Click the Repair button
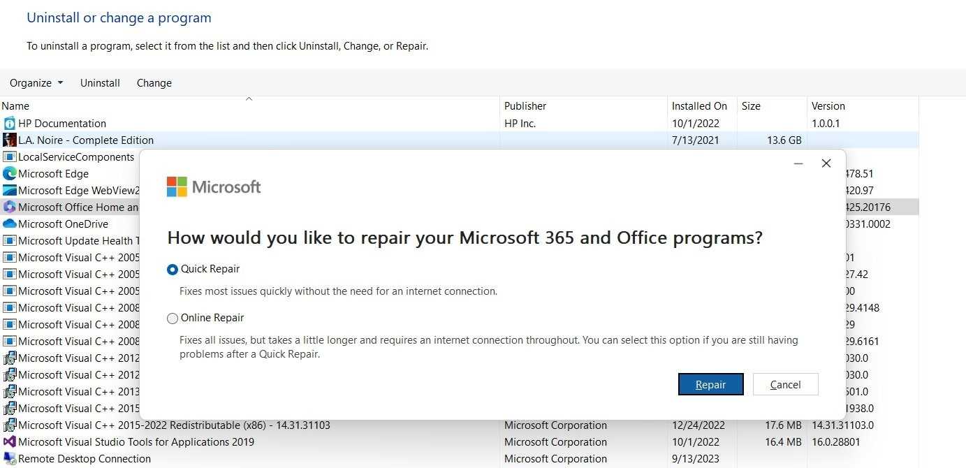The width and height of the screenshot is (966, 468). tap(711, 385)
